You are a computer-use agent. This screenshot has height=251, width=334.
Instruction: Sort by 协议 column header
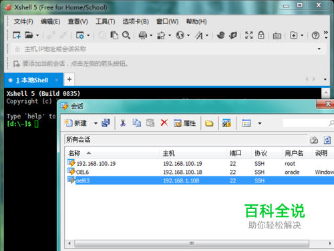267,153
